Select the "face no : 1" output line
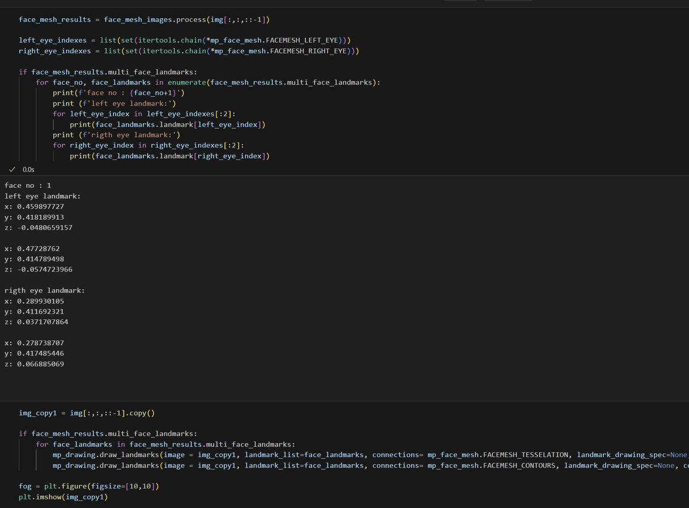This screenshot has height=508, width=689. [28, 185]
